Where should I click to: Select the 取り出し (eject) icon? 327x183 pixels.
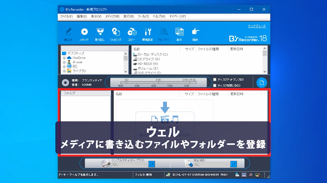pyautogui.click(x=100, y=34)
